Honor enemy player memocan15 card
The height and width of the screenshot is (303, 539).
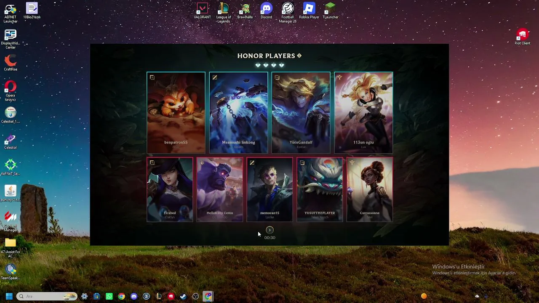269,189
